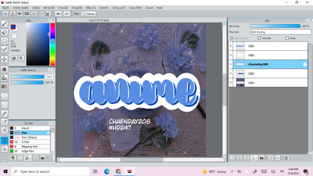Click the Windows Start button

point(6,171)
